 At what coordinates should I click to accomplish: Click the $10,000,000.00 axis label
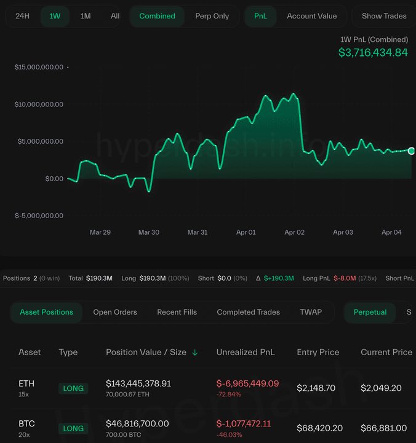tap(39, 104)
